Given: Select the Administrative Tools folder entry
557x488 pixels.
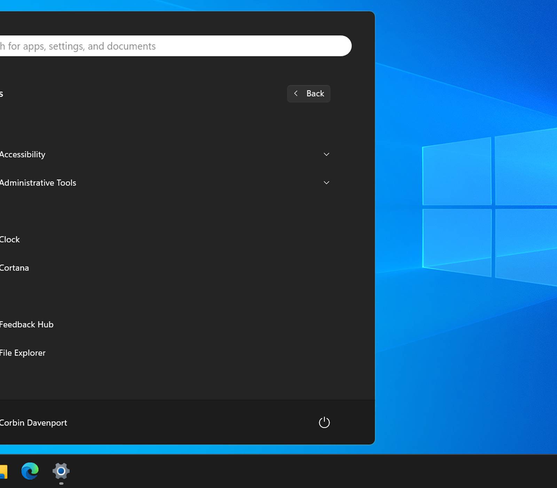Looking at the screenshot, I should point(38,183).
